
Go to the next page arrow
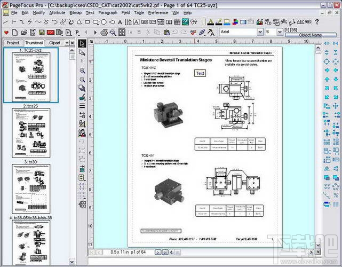[x=95, y=33]
